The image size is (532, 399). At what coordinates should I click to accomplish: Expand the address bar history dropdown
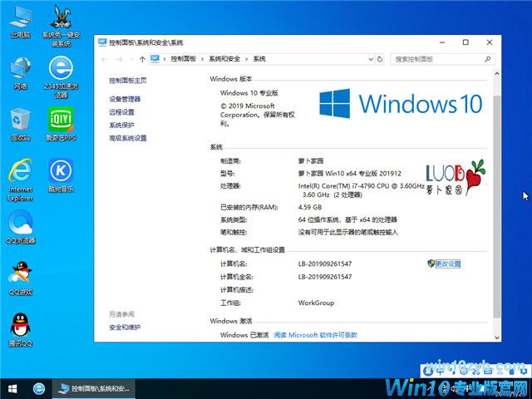coord(371,59)
